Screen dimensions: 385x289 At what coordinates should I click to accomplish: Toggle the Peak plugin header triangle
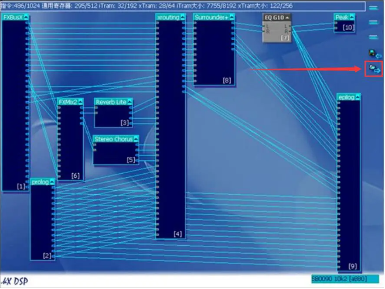point(351,17)
